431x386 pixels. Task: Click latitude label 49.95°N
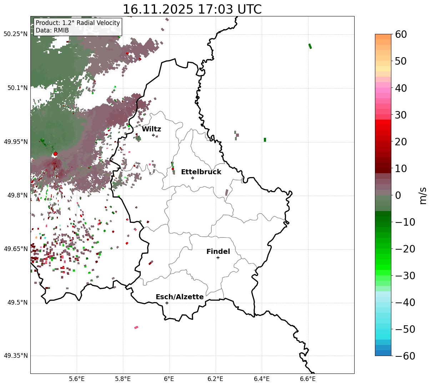pos(15,142)
